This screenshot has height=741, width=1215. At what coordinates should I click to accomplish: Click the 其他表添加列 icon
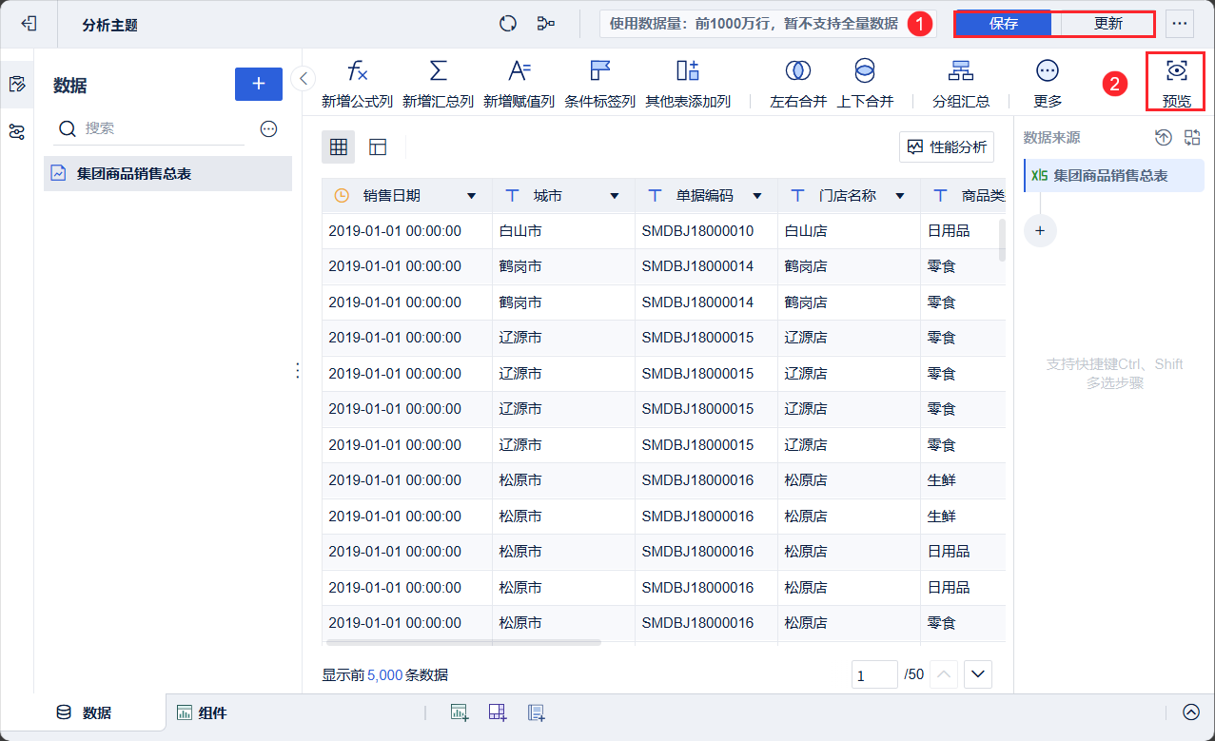(x=687, y=71)
